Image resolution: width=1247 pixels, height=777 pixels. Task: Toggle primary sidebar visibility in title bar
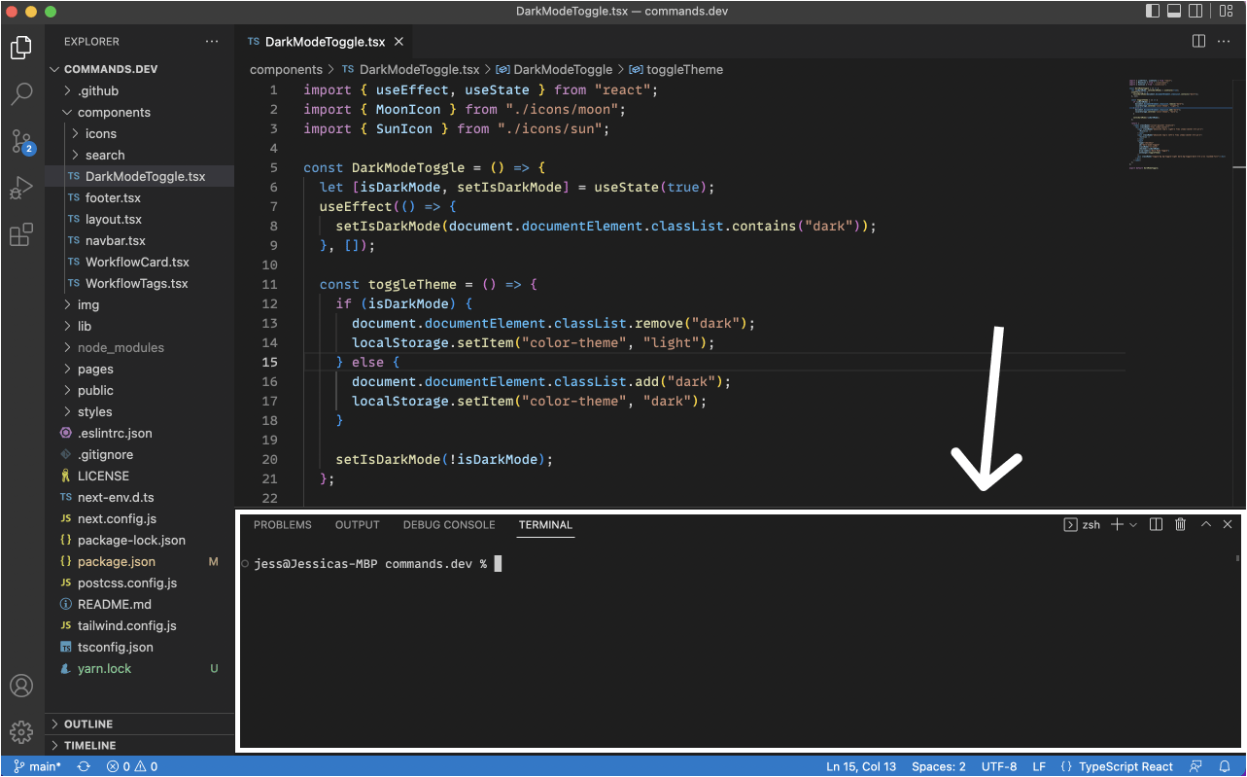[1153, 11]
